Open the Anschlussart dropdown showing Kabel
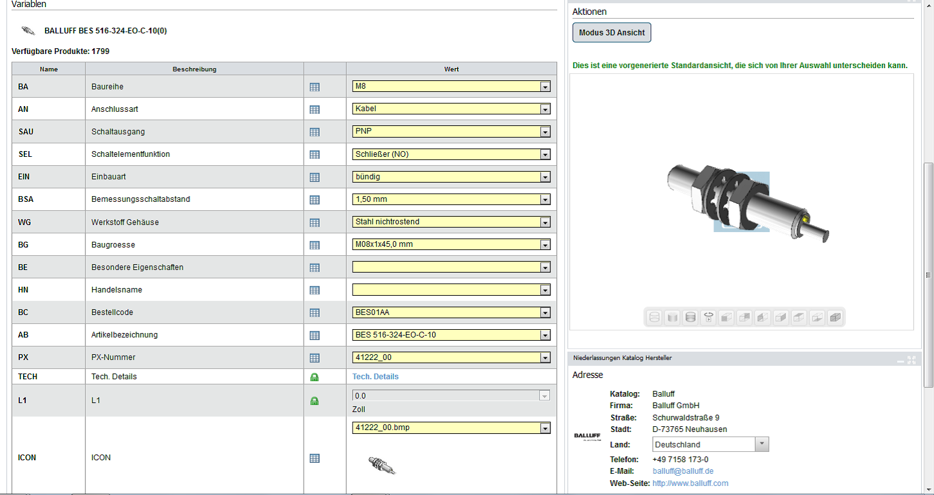The height and width of the screenshot is (495, 934). (452, 109)
